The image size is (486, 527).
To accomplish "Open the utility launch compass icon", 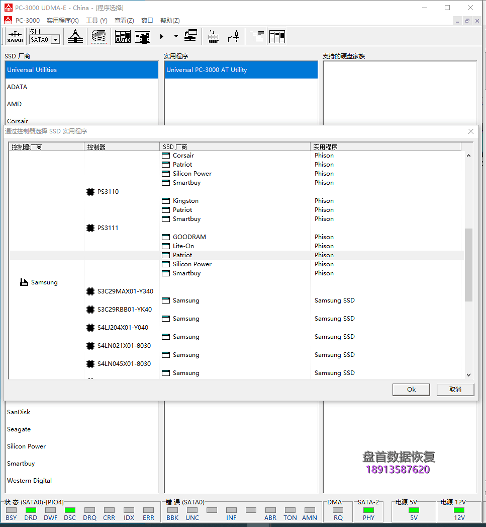I will [x=75, y=37].
